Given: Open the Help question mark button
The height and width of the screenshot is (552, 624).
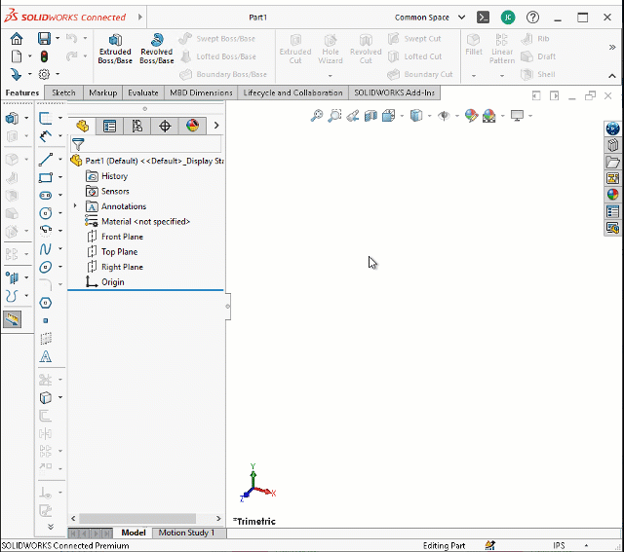Looking at the screenshot, I should 532,18.
